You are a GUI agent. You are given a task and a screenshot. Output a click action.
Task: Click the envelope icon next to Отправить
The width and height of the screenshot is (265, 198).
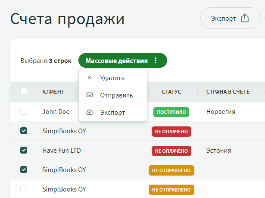90,95
